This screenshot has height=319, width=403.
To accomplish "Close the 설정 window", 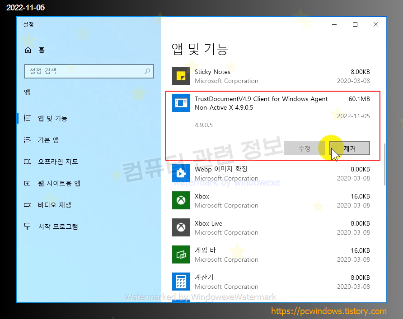I will pos(376,24).
